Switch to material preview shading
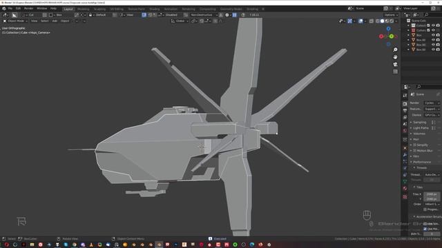 click(387, 21)
